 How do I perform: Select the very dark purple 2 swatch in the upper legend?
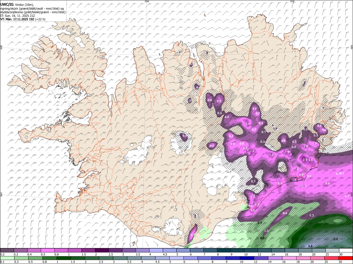point(101,251)
